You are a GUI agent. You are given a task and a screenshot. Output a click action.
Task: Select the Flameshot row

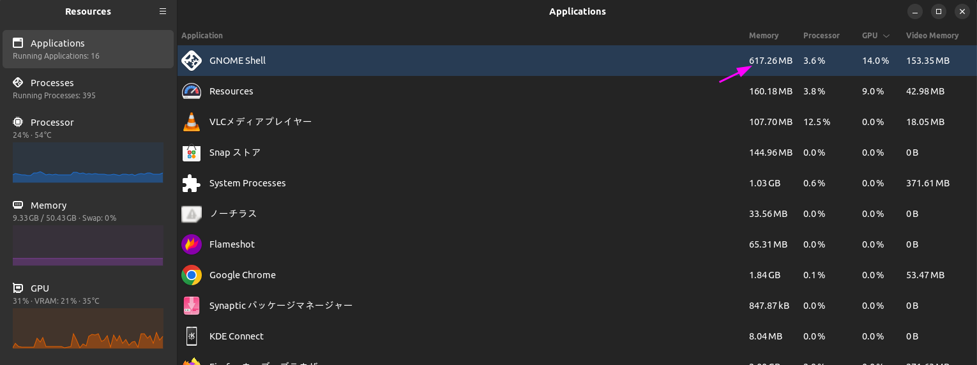(x=577, y=244)
